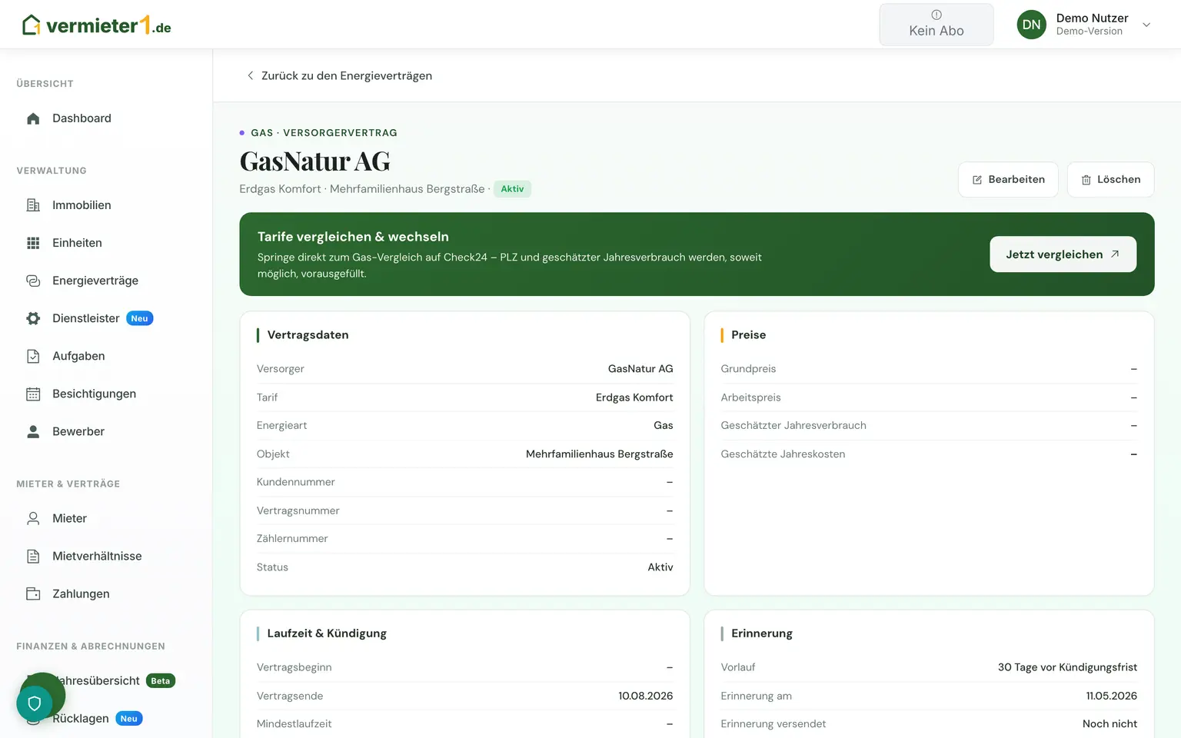Image resolution: width=1181 pixels, height=738 pixels.
Task: Click the Geschätzter Jahresverbrauch label
Action: (793, 426)
